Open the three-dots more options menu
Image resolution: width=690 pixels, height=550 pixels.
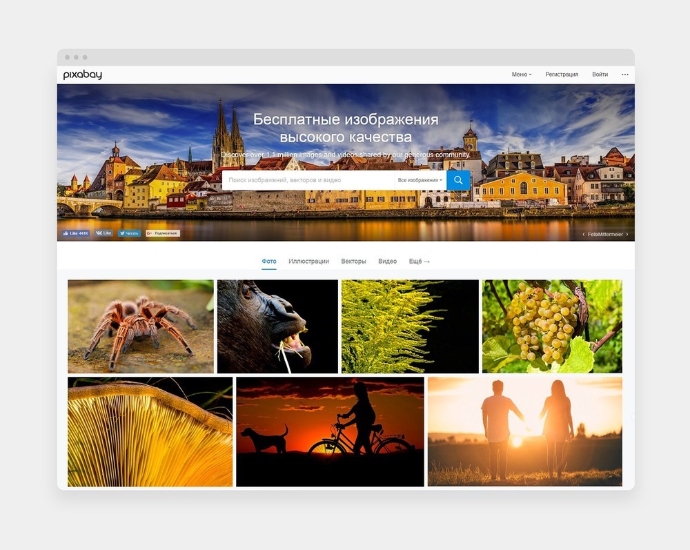[624, 75]
